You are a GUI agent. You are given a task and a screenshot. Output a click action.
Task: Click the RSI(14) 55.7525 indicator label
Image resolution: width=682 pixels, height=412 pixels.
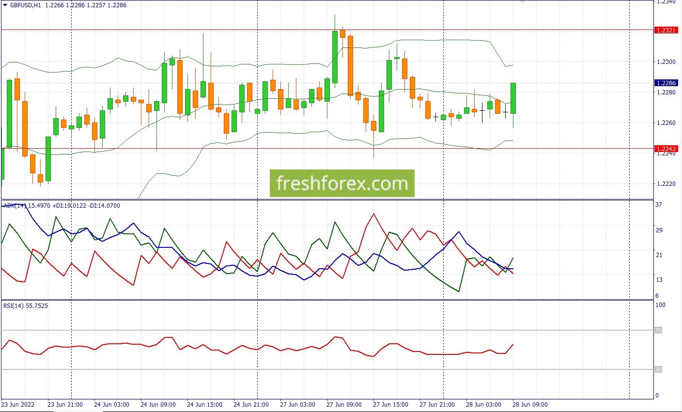tap(26, 306)
